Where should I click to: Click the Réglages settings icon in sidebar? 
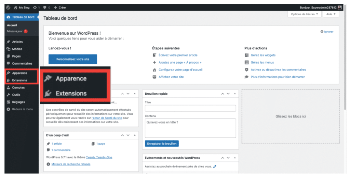pos(9,102)
